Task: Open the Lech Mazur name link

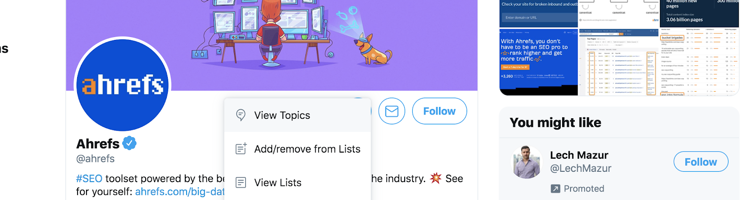Action: point(579,155)
